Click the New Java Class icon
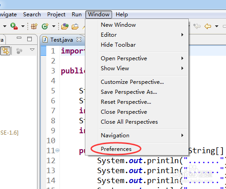 point(45,26)
